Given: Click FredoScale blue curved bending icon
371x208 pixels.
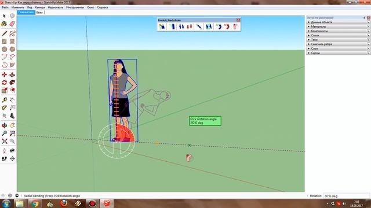Looking at the screenshot, I should (x=219, y=27).
